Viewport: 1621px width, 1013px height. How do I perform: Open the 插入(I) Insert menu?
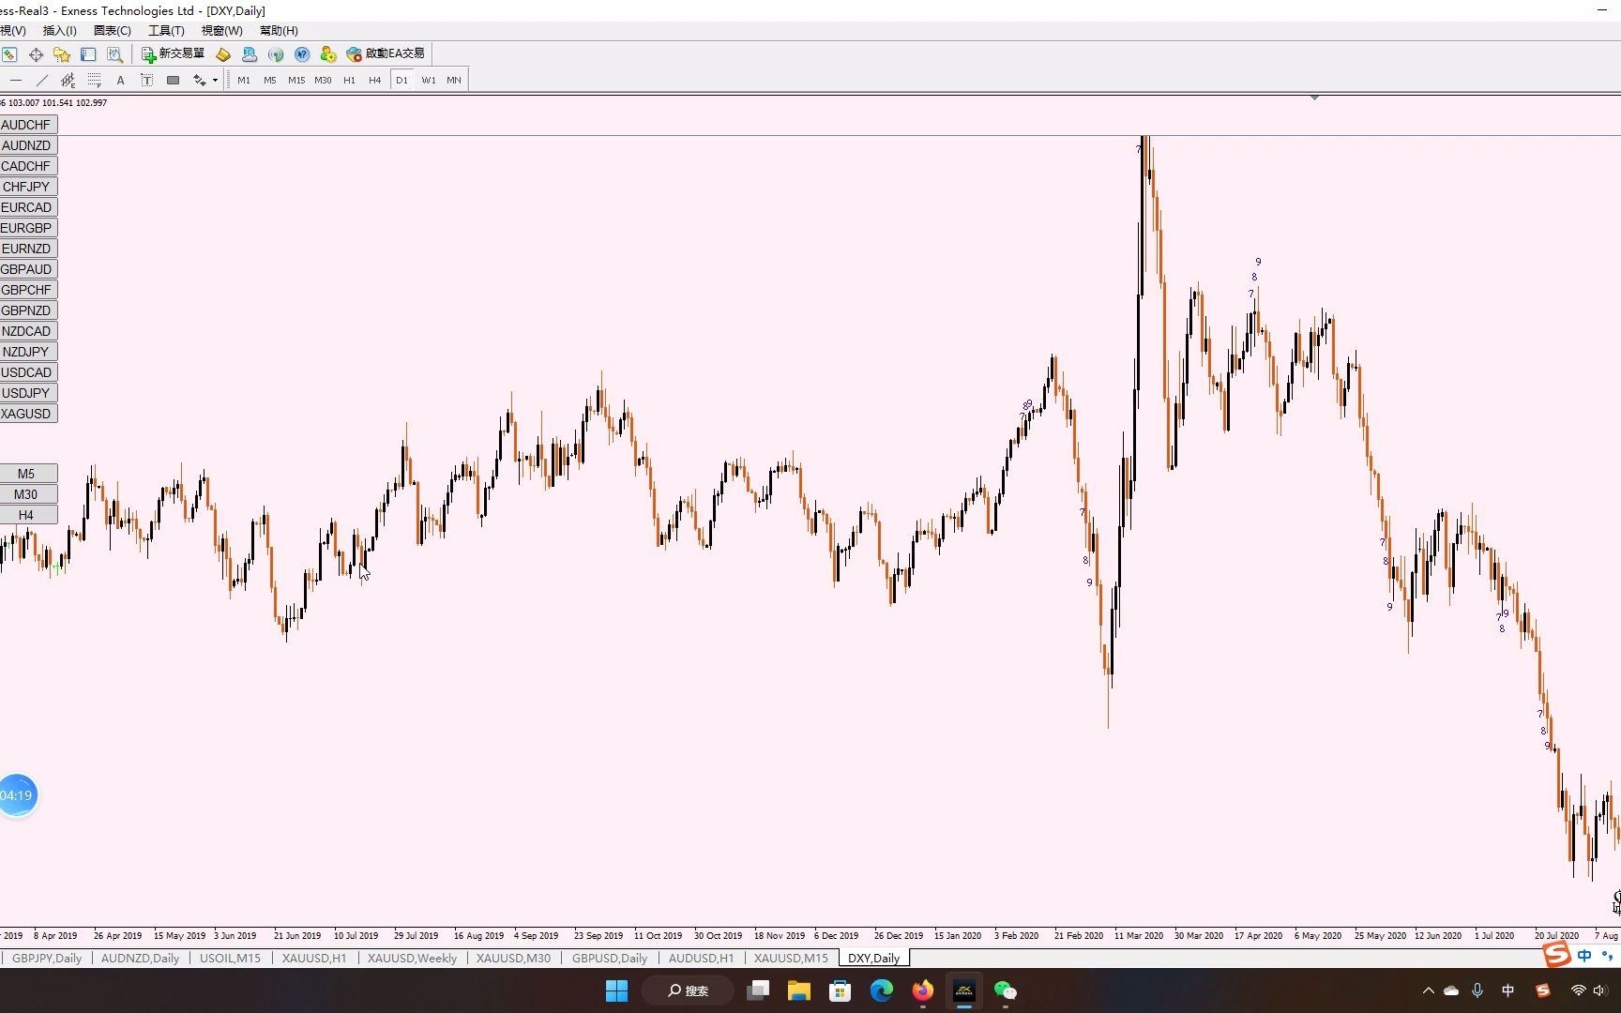click(60, 31)
